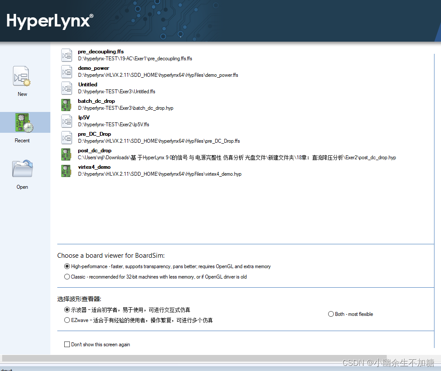441x371 pixels.
Task: Select the Both - most flexible option
Action: pos(330,314)
